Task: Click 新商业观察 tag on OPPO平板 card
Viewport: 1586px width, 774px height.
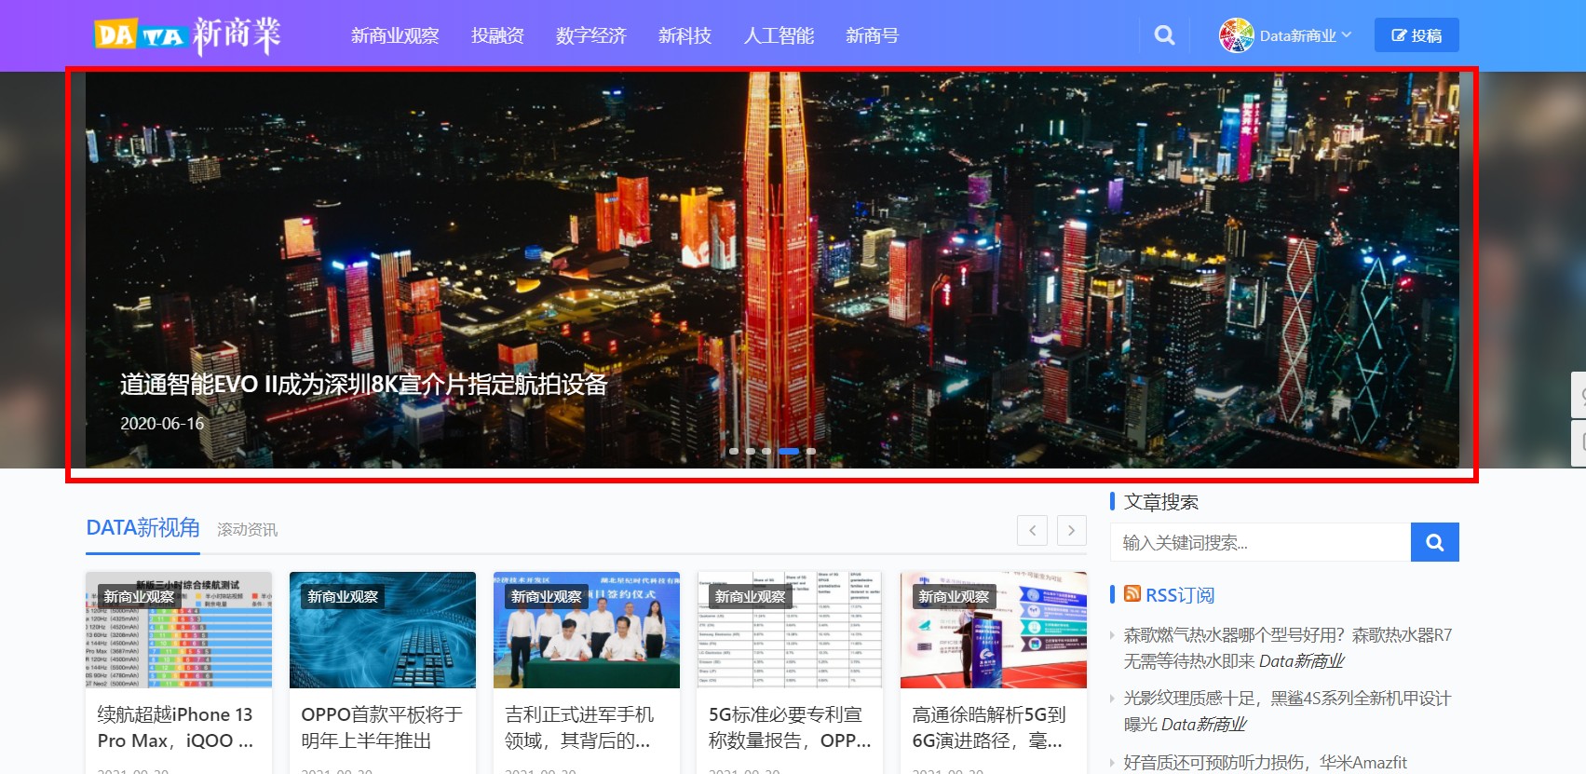Action: (343, 596)
